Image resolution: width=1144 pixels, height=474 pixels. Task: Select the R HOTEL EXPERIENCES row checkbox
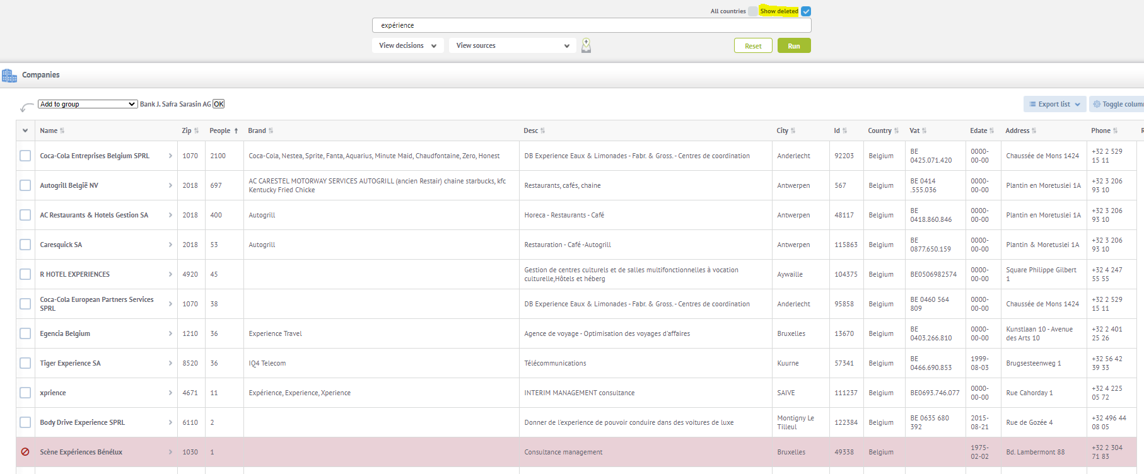(x=25, y=274)
